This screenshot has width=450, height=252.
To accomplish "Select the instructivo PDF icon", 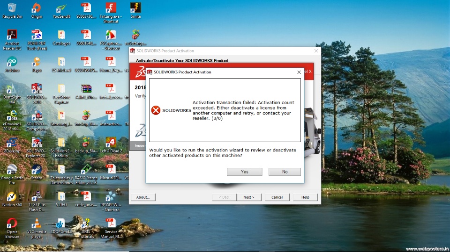I will click(111, 118).
